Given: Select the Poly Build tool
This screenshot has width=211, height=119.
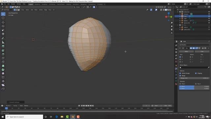Looking at the screenshot, I should pyautogui.click(x=3, y=66).
